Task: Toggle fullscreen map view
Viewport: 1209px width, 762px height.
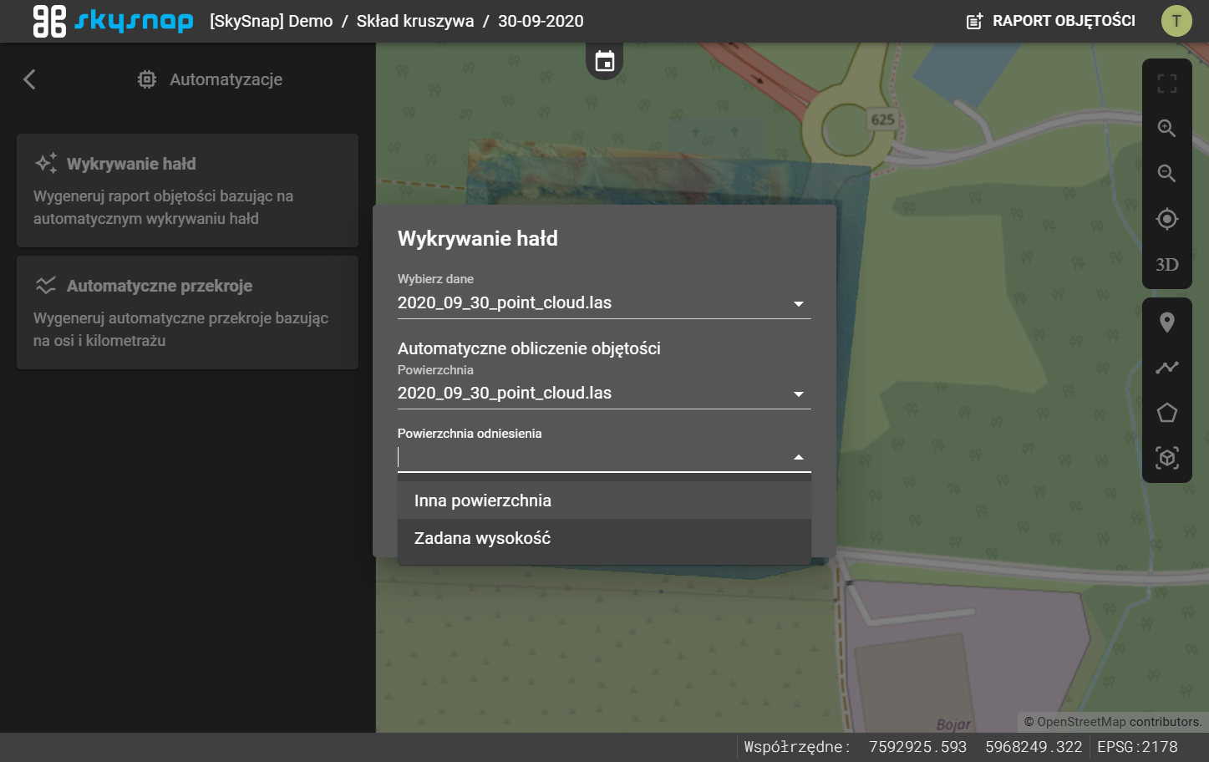Action: click(1167, 84)
